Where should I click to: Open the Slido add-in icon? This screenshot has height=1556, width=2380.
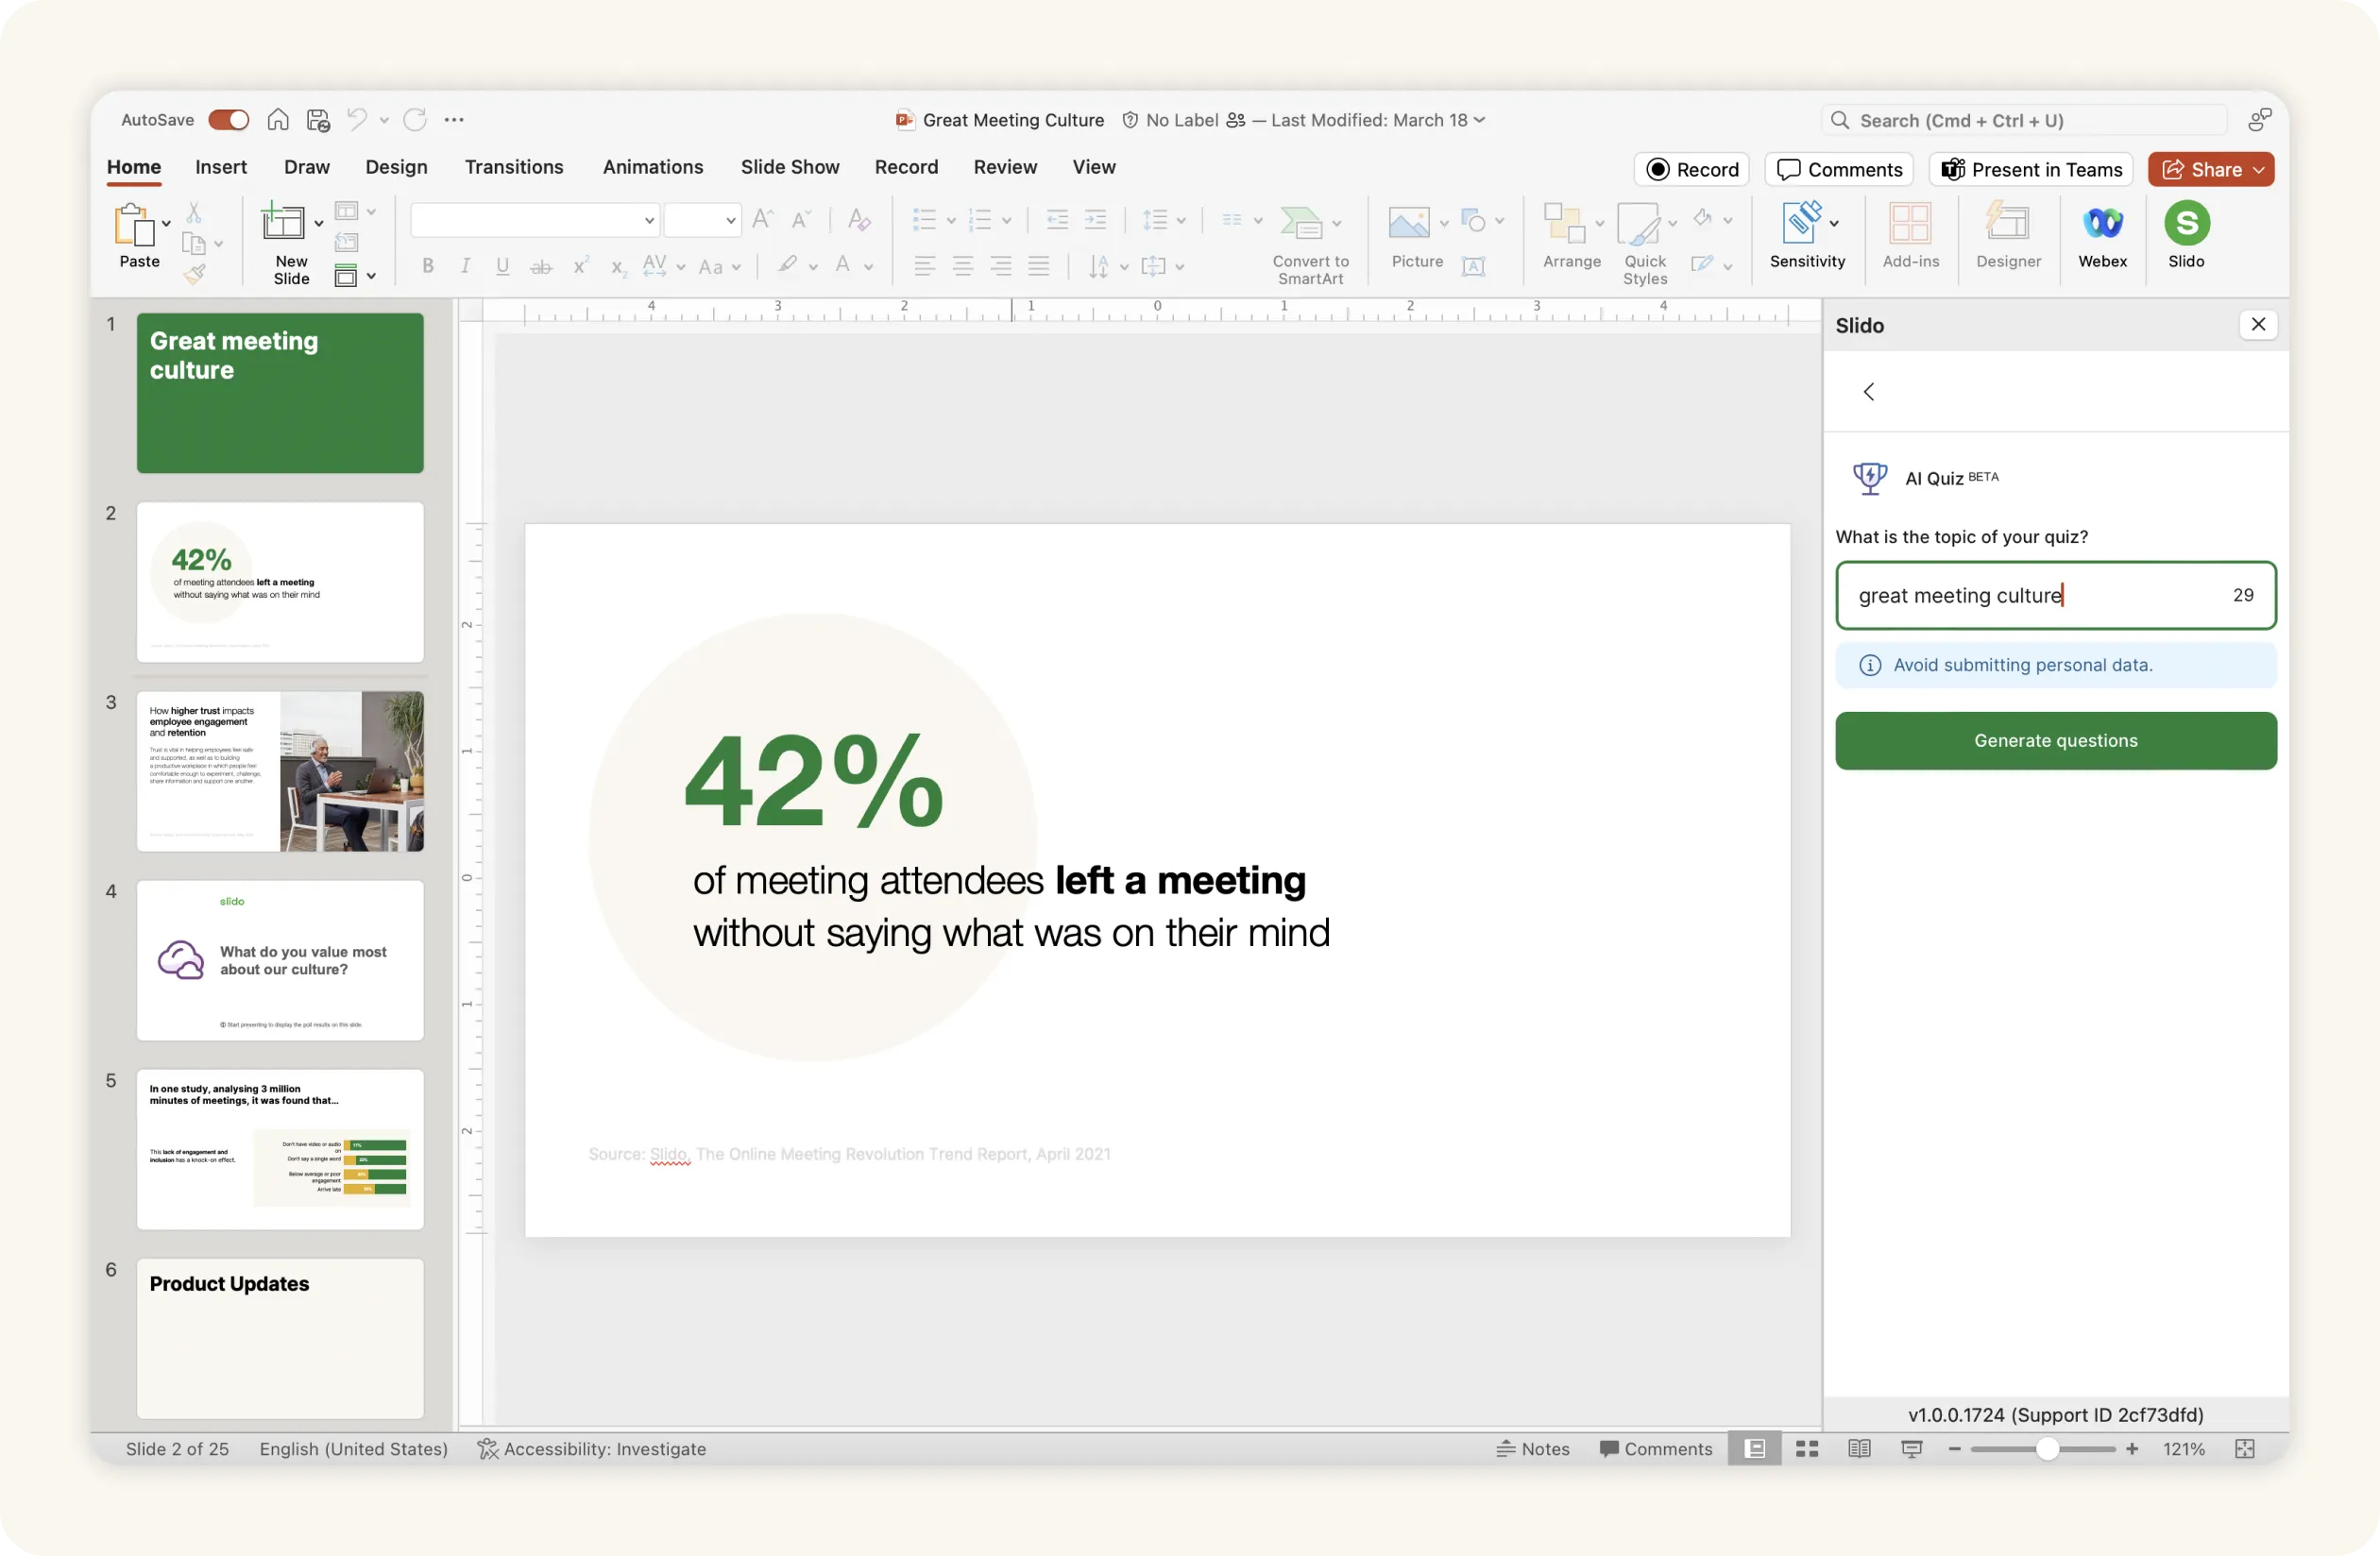point(2186,223)
